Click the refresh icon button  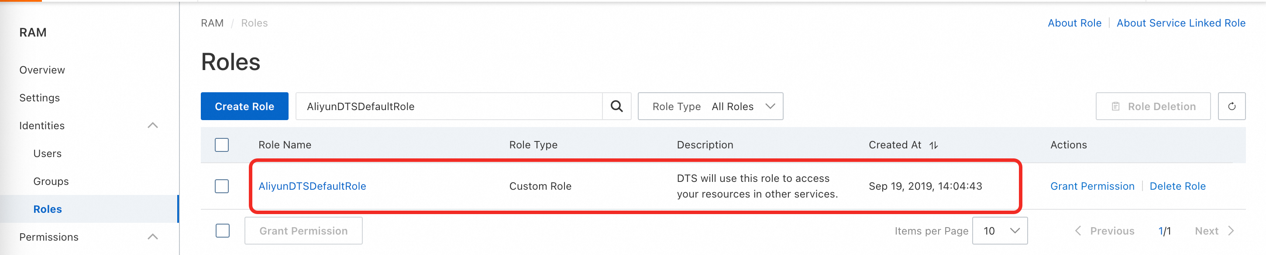pos(1231,106)
